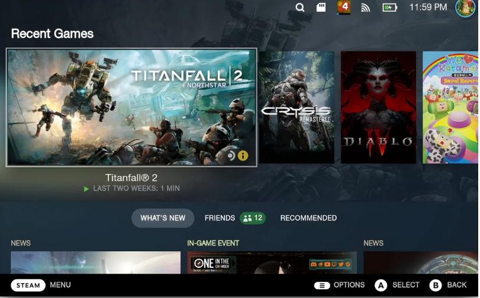This screenshot has height=298, width=480.
Task: Click the Recent Games heading
Action: coord(52,34)
